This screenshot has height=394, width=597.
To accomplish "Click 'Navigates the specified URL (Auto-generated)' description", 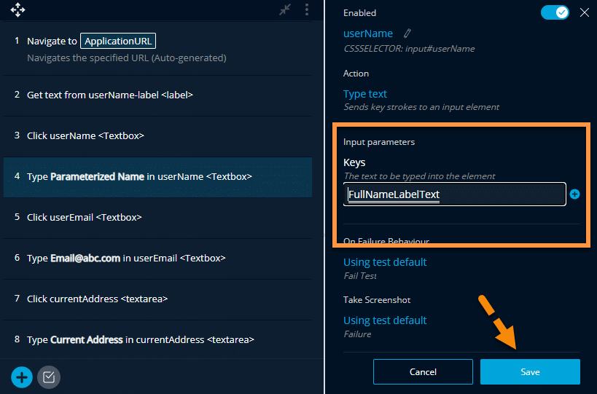I will (x=126, y=58).
